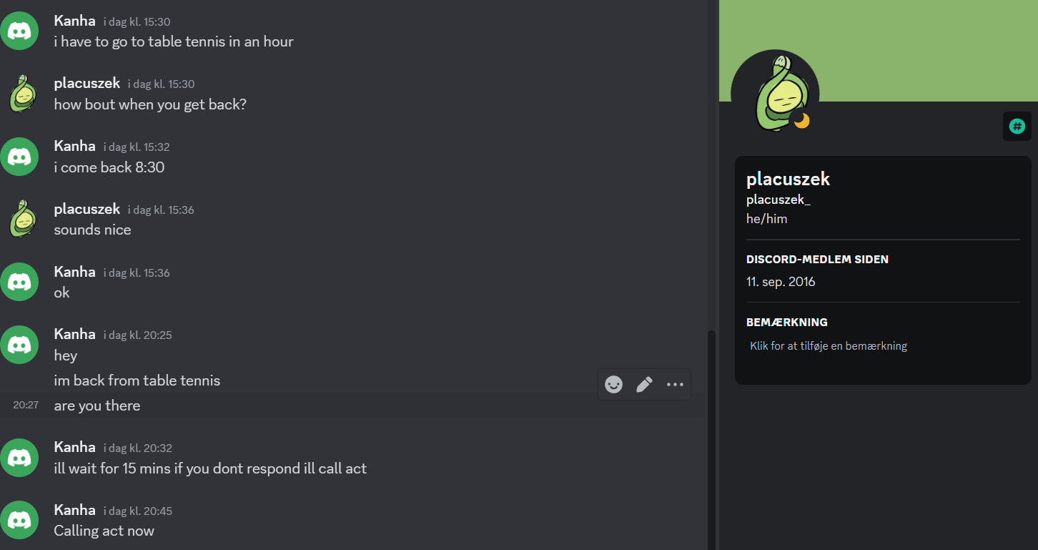1038x550 pixels.
Task: Open Kanha's username on the 20:25 message
Action: click(x=74, y=334)
